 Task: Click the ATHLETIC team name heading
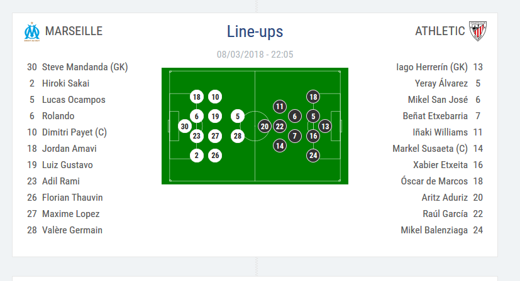click(x=440, y=31)
